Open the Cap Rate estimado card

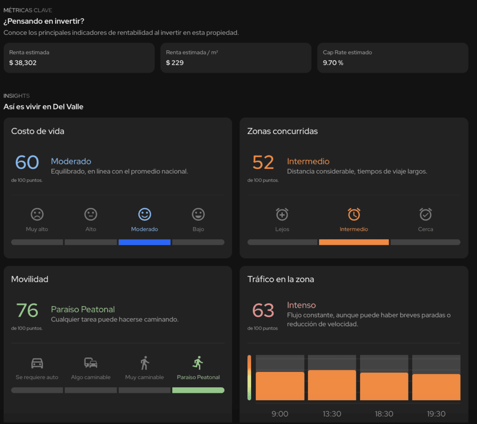(x=393, y=58)
